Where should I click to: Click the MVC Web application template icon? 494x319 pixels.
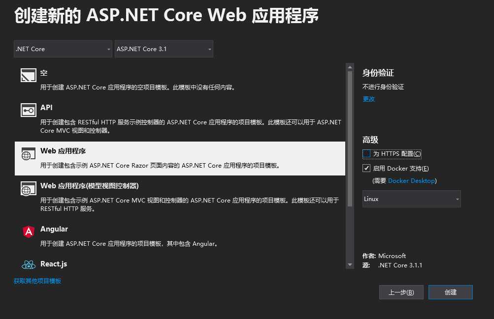pos(29,189)
